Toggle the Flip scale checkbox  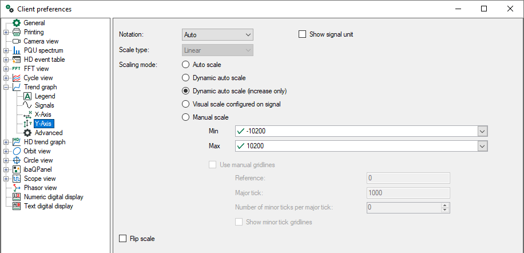[x=122, y=239]
